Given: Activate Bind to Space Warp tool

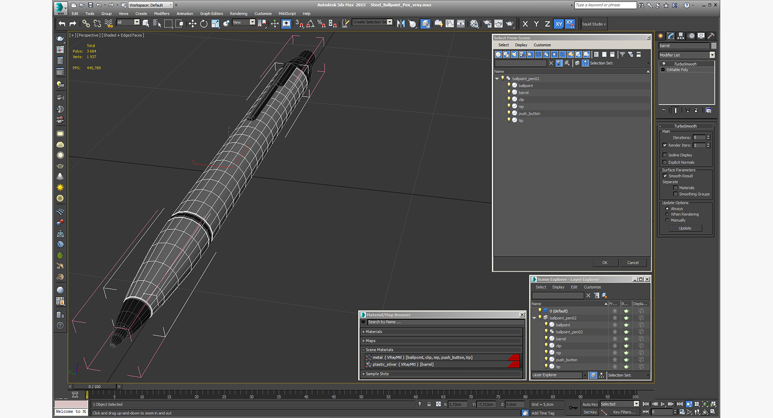Looking at the screenshot, I should pos(109,24).
